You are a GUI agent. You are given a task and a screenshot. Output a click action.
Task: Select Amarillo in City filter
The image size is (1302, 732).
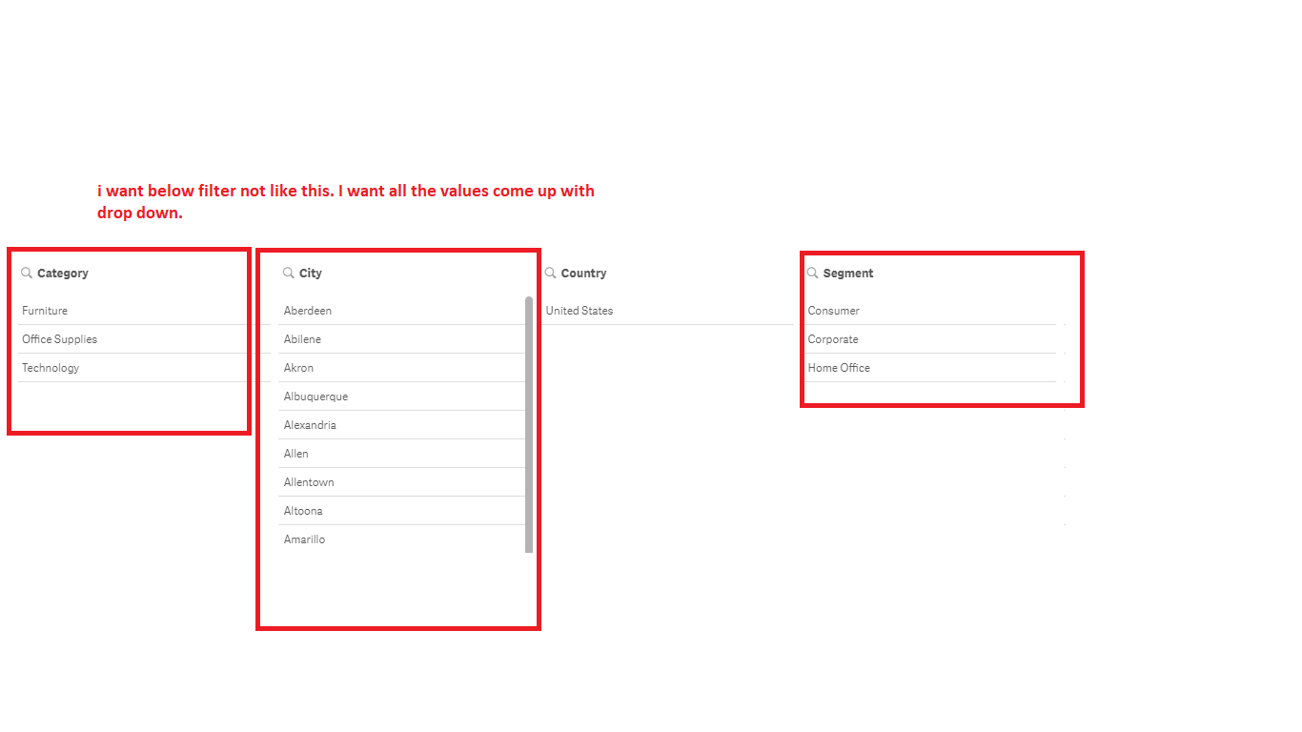tap(304, 539)
